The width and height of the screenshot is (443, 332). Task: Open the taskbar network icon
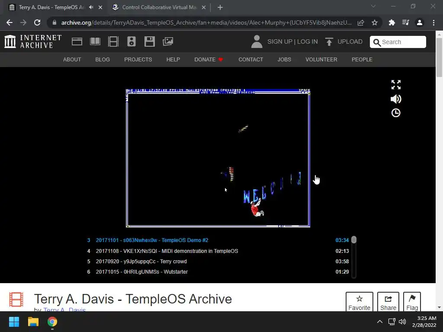coord(392,322)
